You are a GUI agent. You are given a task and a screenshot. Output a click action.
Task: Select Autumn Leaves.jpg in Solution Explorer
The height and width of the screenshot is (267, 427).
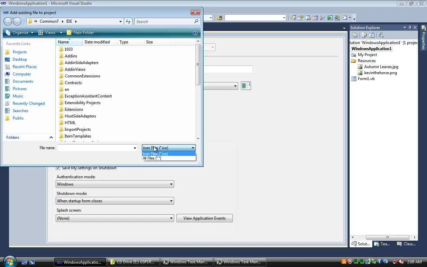click(381, 67)
